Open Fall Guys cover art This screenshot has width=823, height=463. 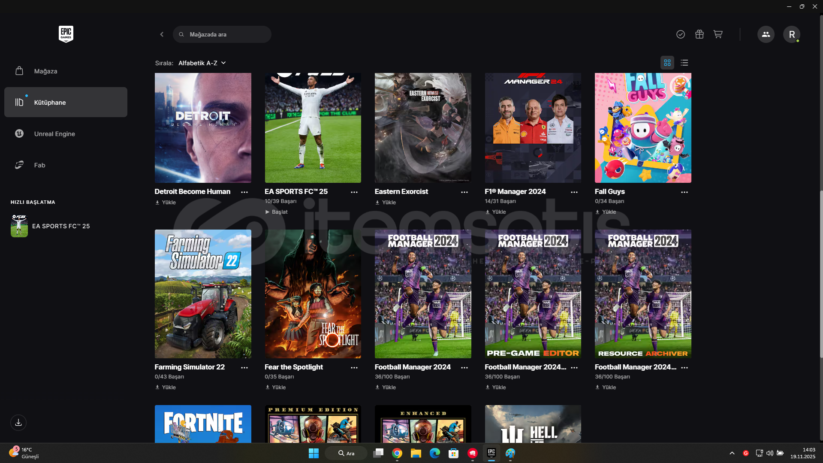pos(643,128)
